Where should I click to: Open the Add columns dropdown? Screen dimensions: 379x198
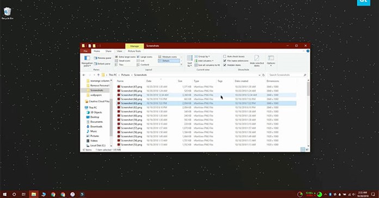pos(204,61)
